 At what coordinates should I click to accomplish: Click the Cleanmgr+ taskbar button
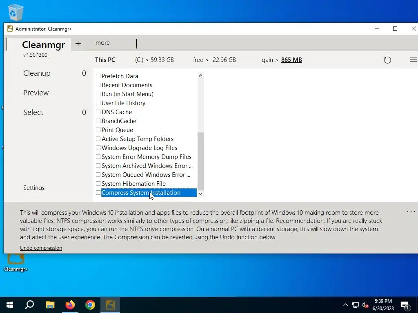pos(110,305)
